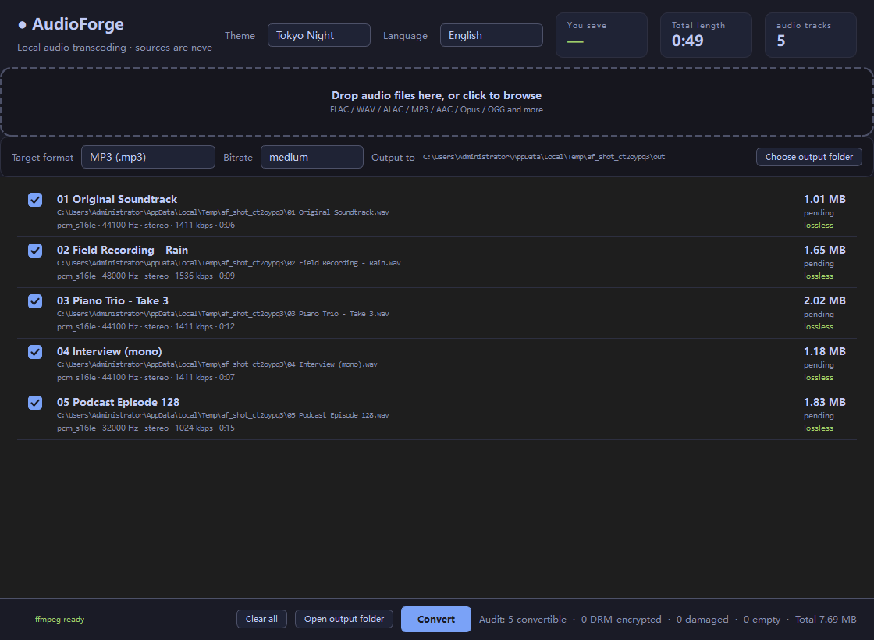874x640 pixels.
Task: Click the AudioForge logo dot icon
Action: pyautogui.click(x=23, y=24)
